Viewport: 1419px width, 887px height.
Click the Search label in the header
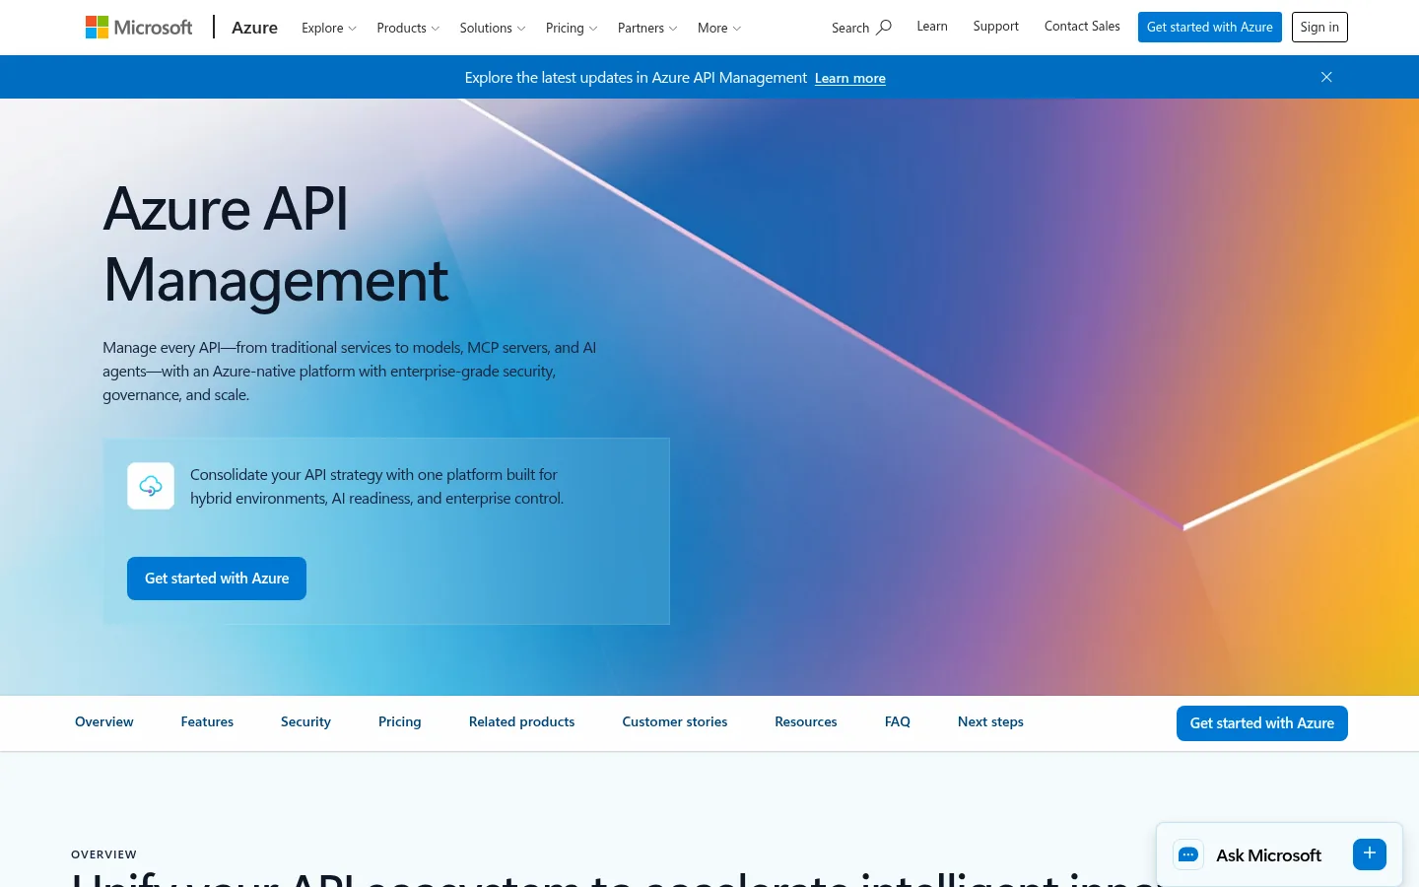pos(850,28)
